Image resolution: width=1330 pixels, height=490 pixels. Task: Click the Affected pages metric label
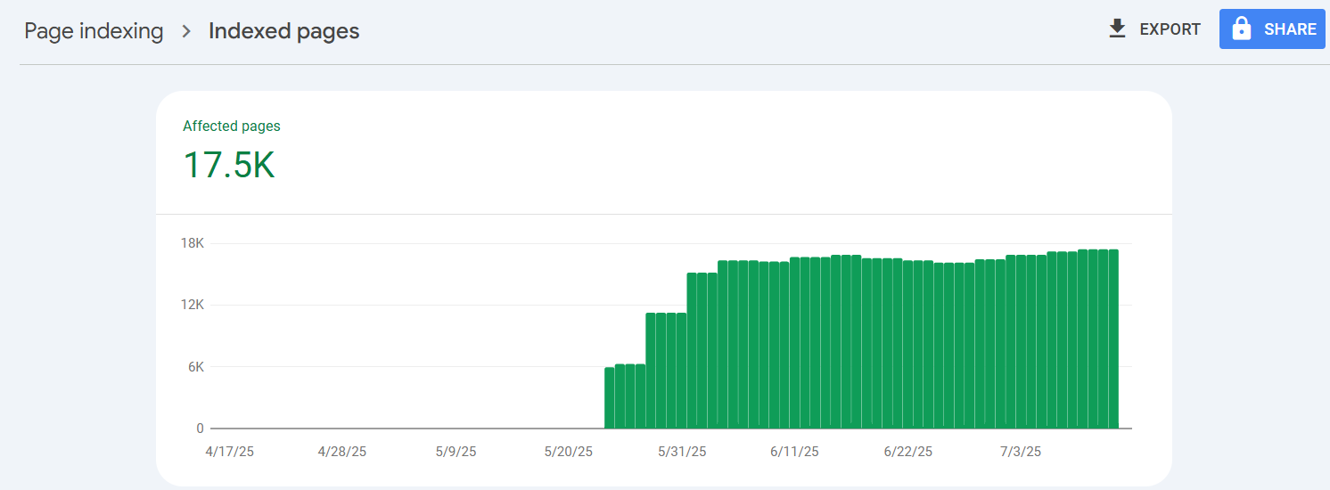click(232, 127)
